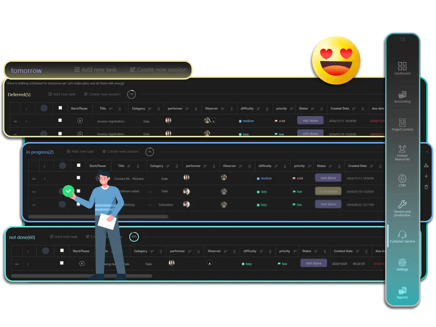Expand first Deferred row with chevron
The image size is (436, 327).
coord(26,121)
